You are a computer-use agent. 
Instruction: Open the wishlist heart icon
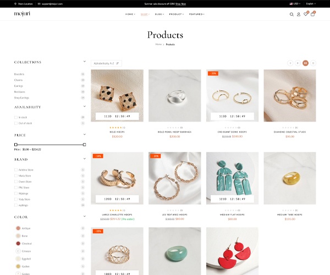[x=306, y=14]
